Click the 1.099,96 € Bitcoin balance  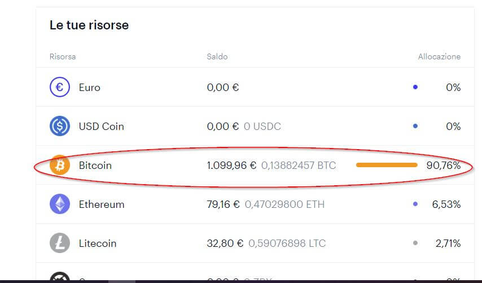[x=231, y=166]
